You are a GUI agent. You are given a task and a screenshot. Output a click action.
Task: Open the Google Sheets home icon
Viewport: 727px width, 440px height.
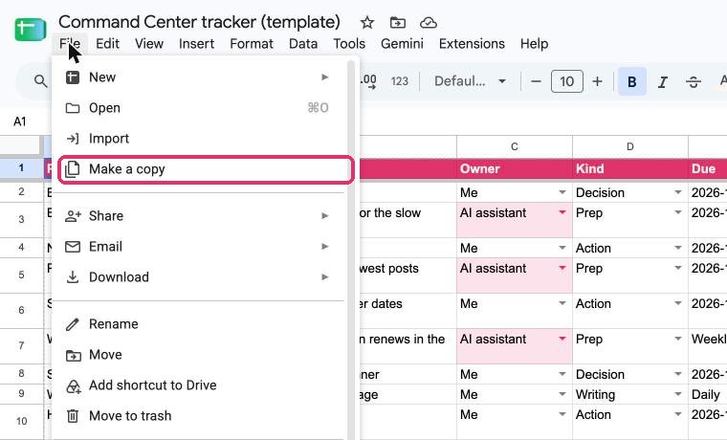(x=31, y=30)
